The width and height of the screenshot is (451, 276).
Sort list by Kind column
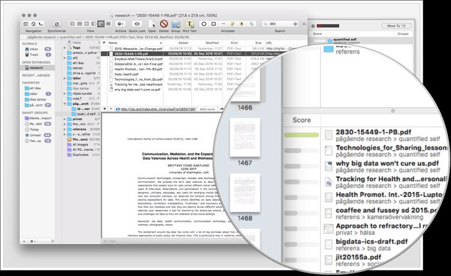point(233,43)
